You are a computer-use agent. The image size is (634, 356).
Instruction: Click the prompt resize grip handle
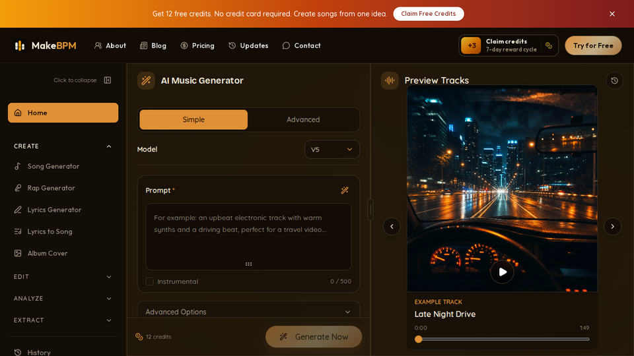click(248, 264)
